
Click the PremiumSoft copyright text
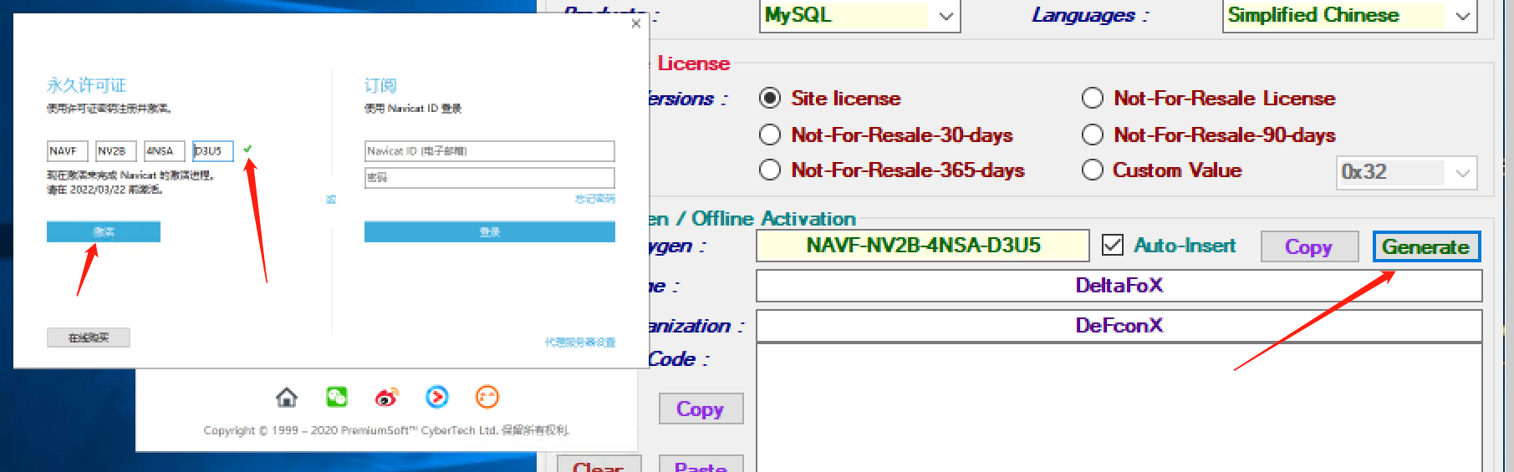tap(386, 430)
